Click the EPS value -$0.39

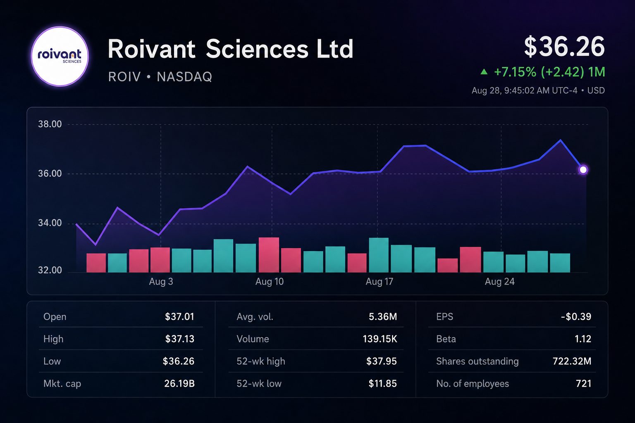click(x=576, y=317)
